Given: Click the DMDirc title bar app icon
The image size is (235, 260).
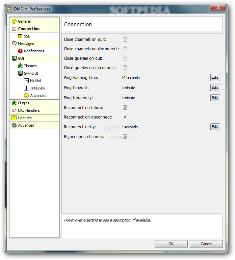Looking at the screenshot, I should point(9,9).
